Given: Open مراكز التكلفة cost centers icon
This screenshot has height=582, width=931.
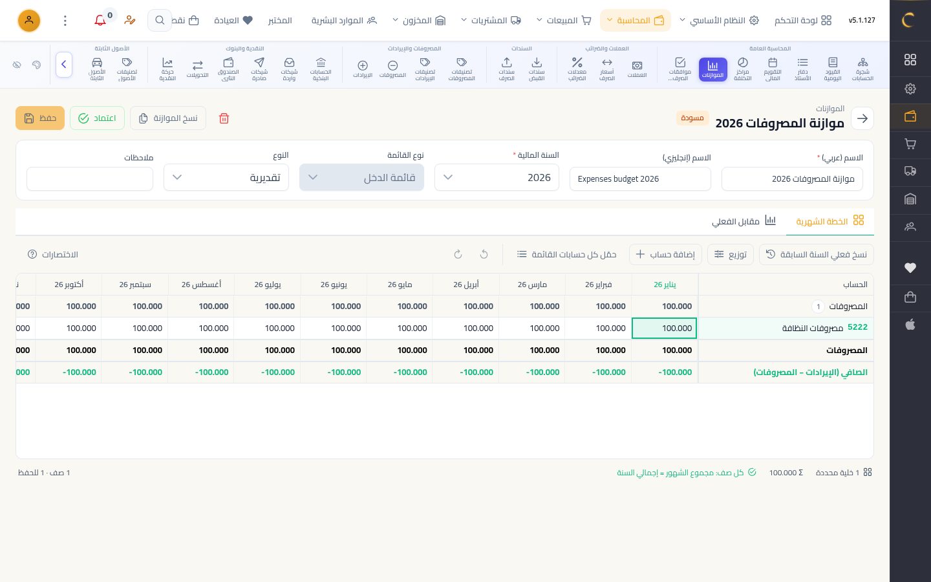Looking at the screenshot, I should coord(743,69).
